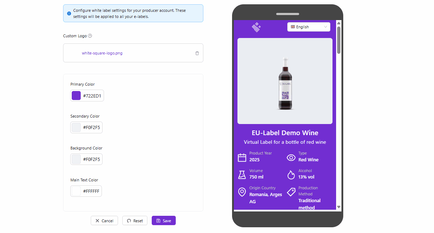Screen dimensions: 434x233
Task: Click the droplet icon beside Alcohol
Action: tap(291, 174)
